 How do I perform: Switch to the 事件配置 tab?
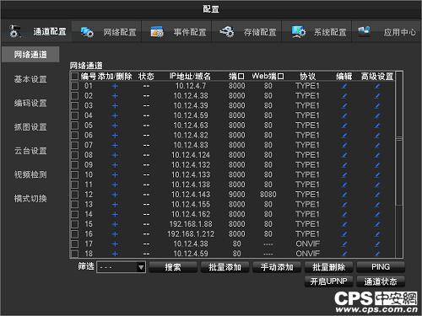[176, 32]
